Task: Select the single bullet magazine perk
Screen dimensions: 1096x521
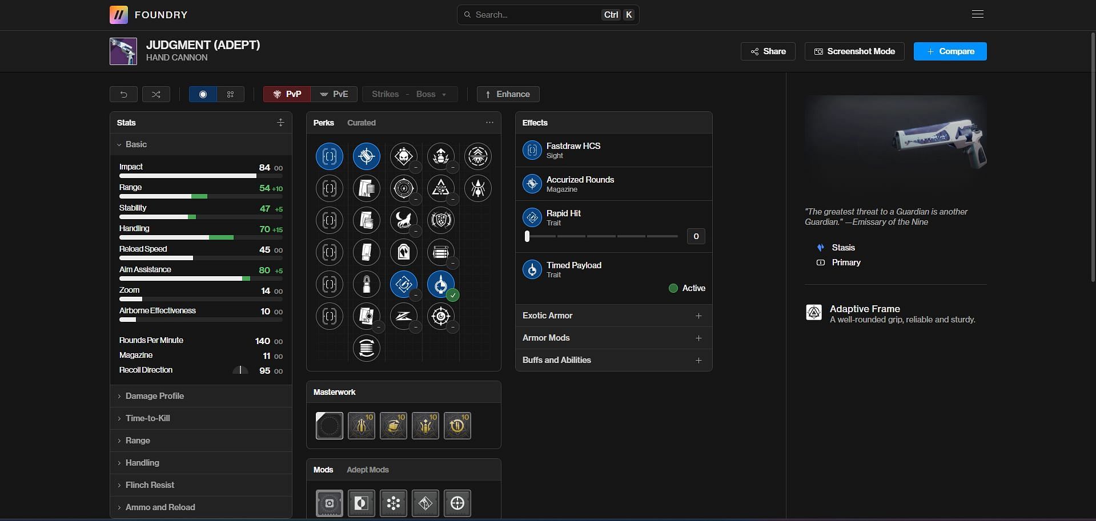Action: (x=367, y=284)
